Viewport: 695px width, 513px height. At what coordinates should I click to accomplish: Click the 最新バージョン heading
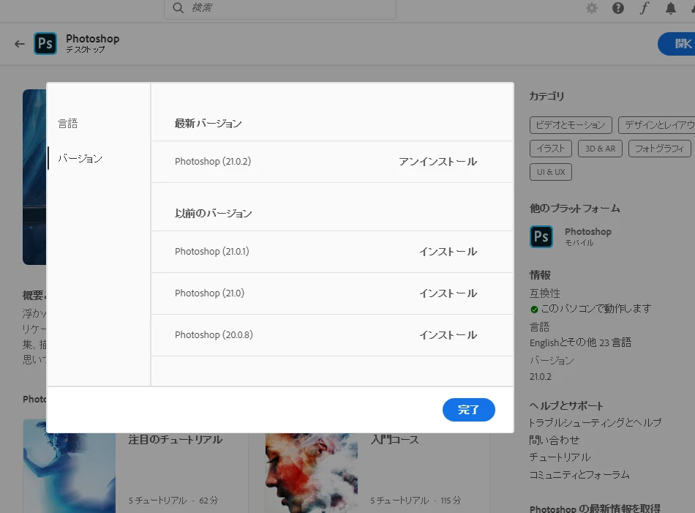209,123
